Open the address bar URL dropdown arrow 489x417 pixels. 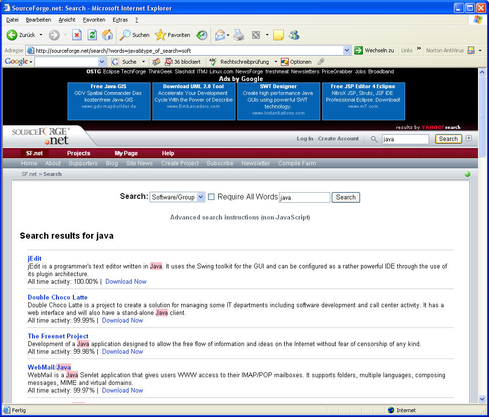[x=347, y=50]
